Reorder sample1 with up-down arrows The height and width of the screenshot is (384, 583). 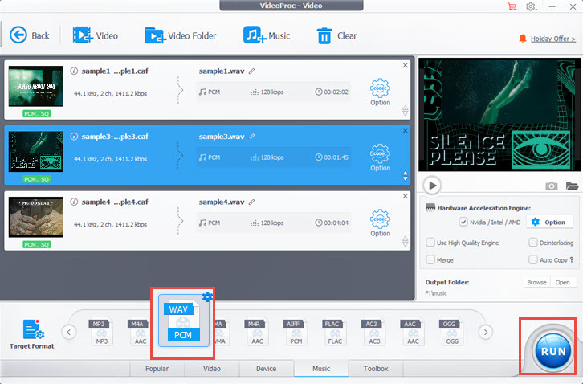(x=406, y=111)
